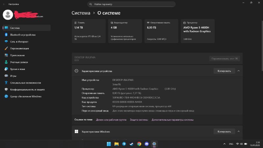The height and width of the screenshot is (148, 263).
Task: Open Bluetooth и устройства section
Action: pos(27,35)
